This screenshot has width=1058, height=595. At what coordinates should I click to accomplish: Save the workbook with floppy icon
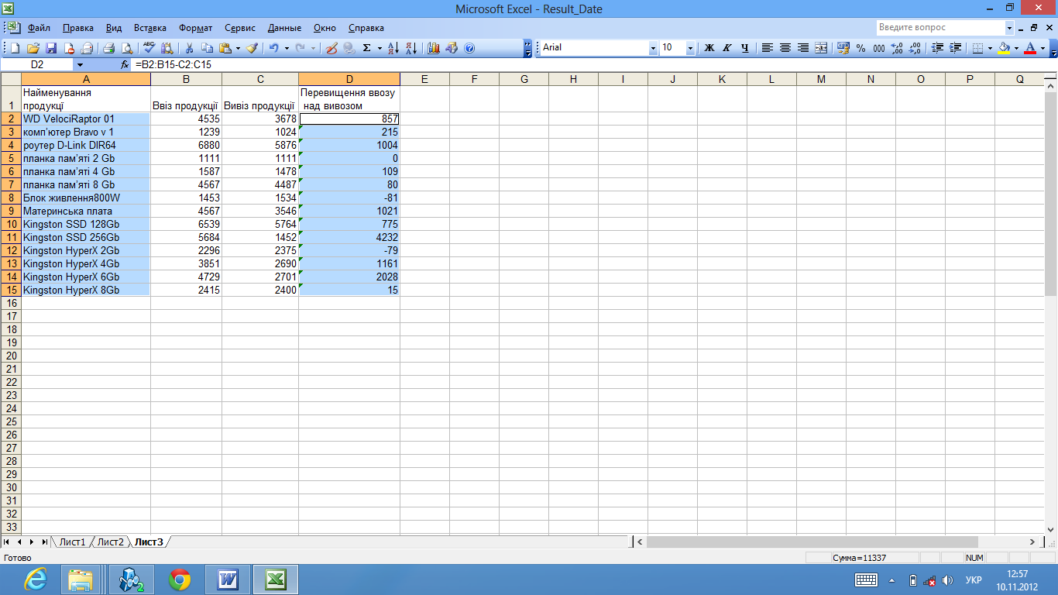point(51,48)
